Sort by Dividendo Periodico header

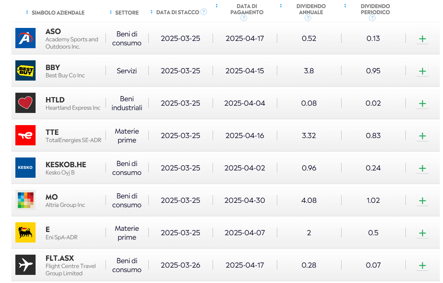click(375, 9)
